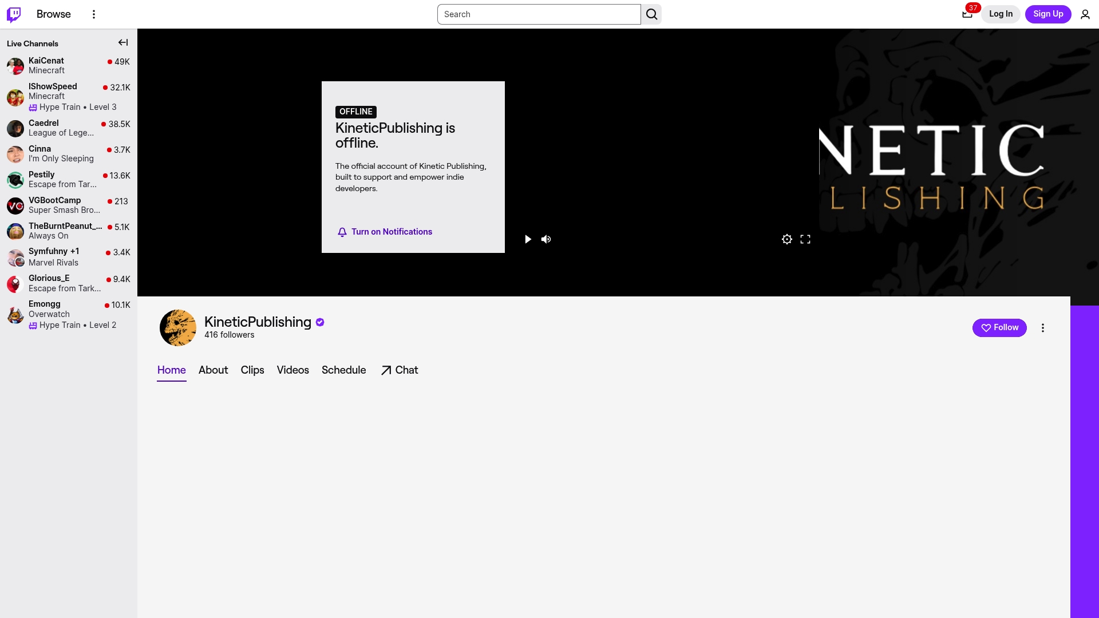Click the Browse link
Viewport: 1099px width, 618px height.
pos(54,14)
